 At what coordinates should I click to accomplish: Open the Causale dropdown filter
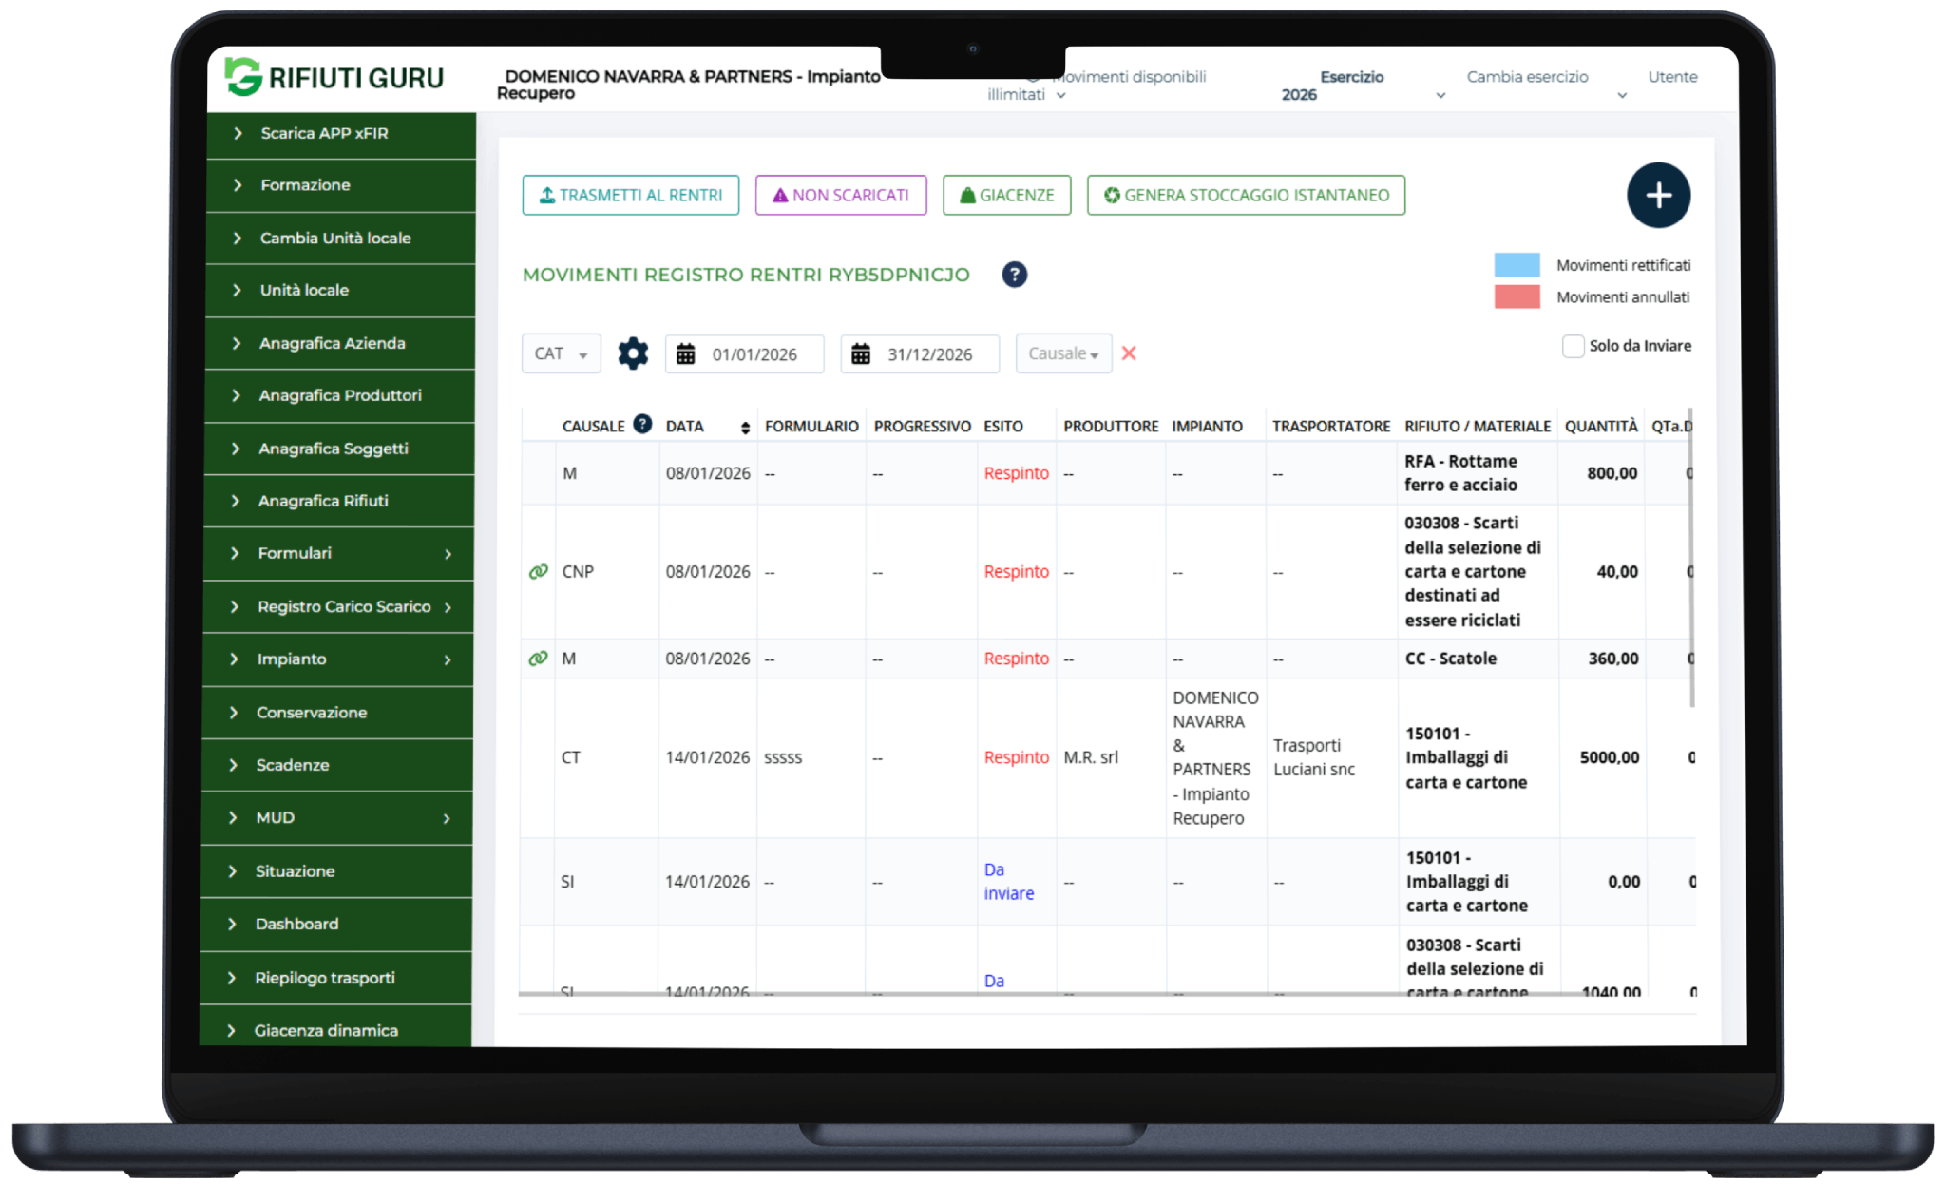click(1062, 353)
